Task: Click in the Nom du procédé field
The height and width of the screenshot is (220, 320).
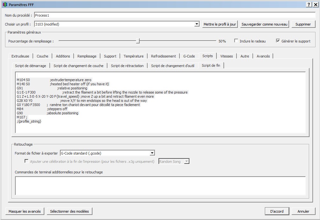Action: 174,15
